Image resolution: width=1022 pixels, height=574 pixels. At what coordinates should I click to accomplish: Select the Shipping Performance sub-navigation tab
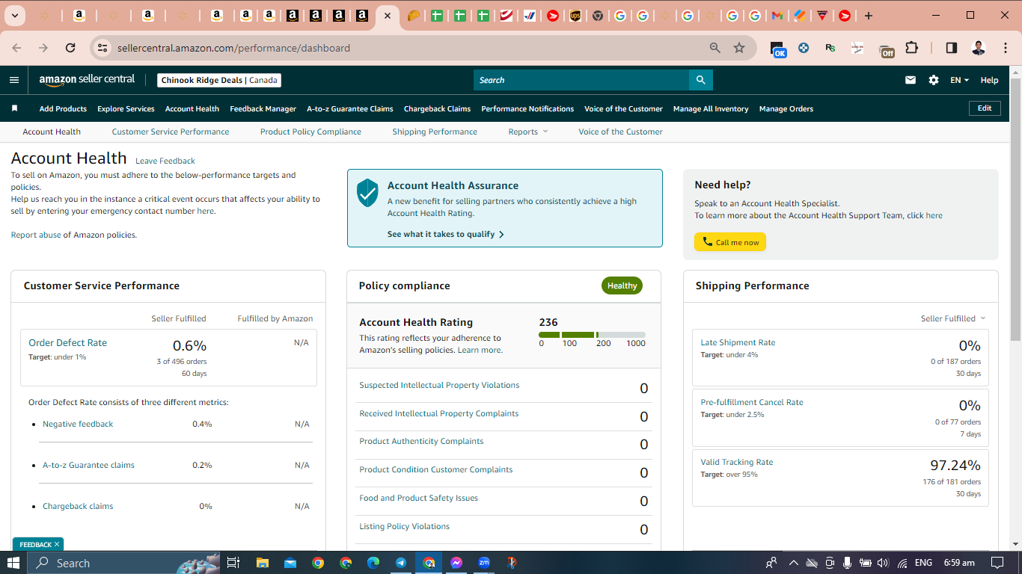pyautogui.click(x=435, y=132)
